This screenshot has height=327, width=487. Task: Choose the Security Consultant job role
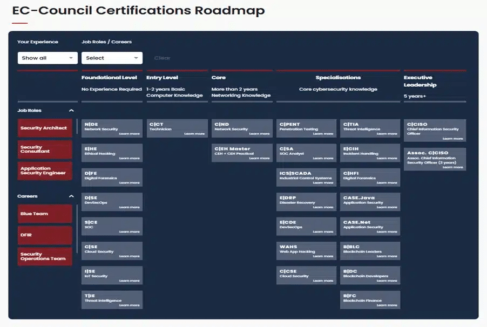coord(45,149)
